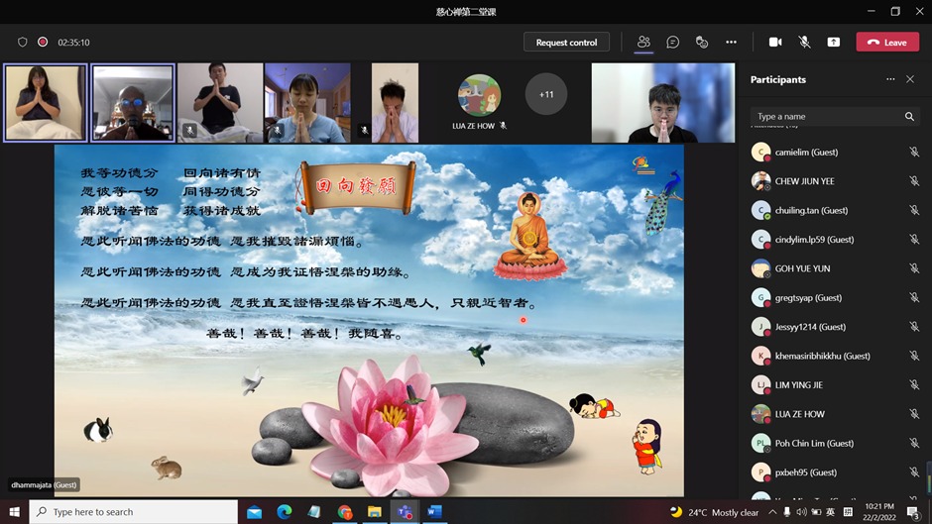Click cindylim.lp59's muted mic icon
This screenshot has height=524, width=932.
coord(914,240)
